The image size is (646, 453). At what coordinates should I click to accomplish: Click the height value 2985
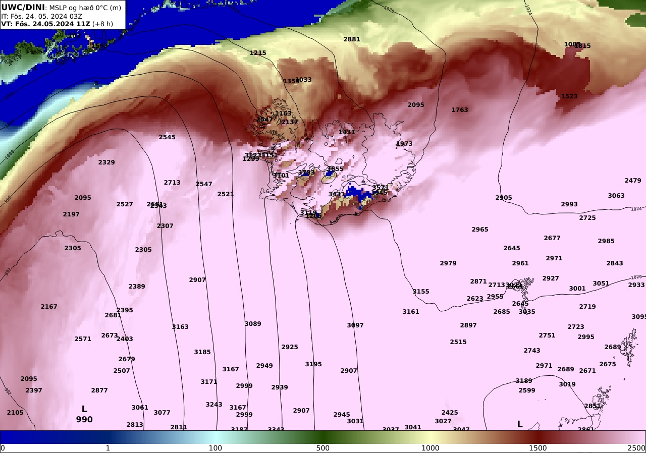tap(606, 241)
